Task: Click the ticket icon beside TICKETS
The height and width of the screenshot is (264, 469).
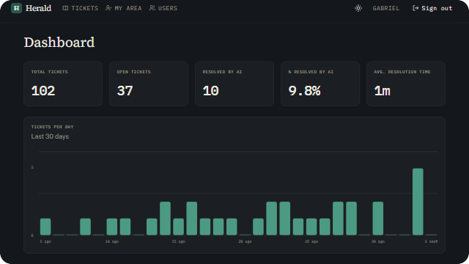Action: (65, 8)
